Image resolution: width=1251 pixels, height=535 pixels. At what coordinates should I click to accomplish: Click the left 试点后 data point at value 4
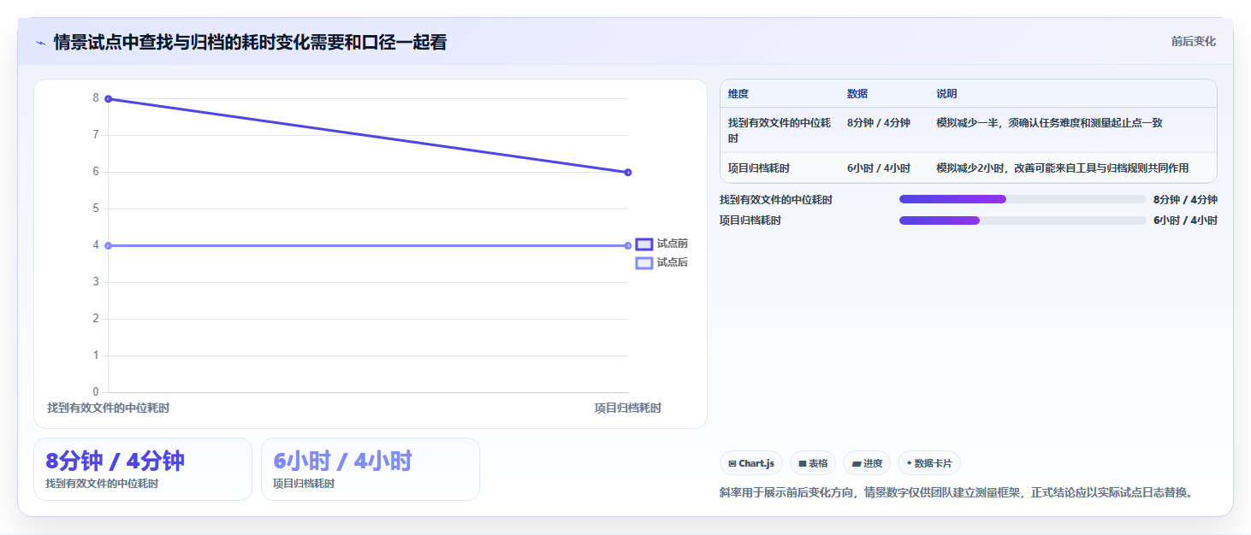coord(108,246)
